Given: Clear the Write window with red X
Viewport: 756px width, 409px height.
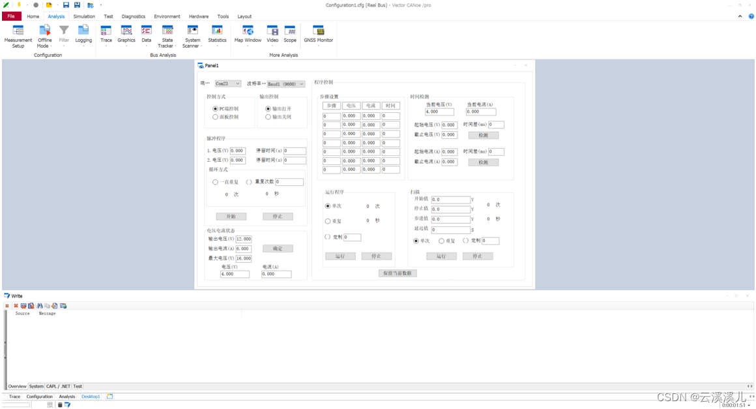Looking at the screenshot, I should coord(16,306).
